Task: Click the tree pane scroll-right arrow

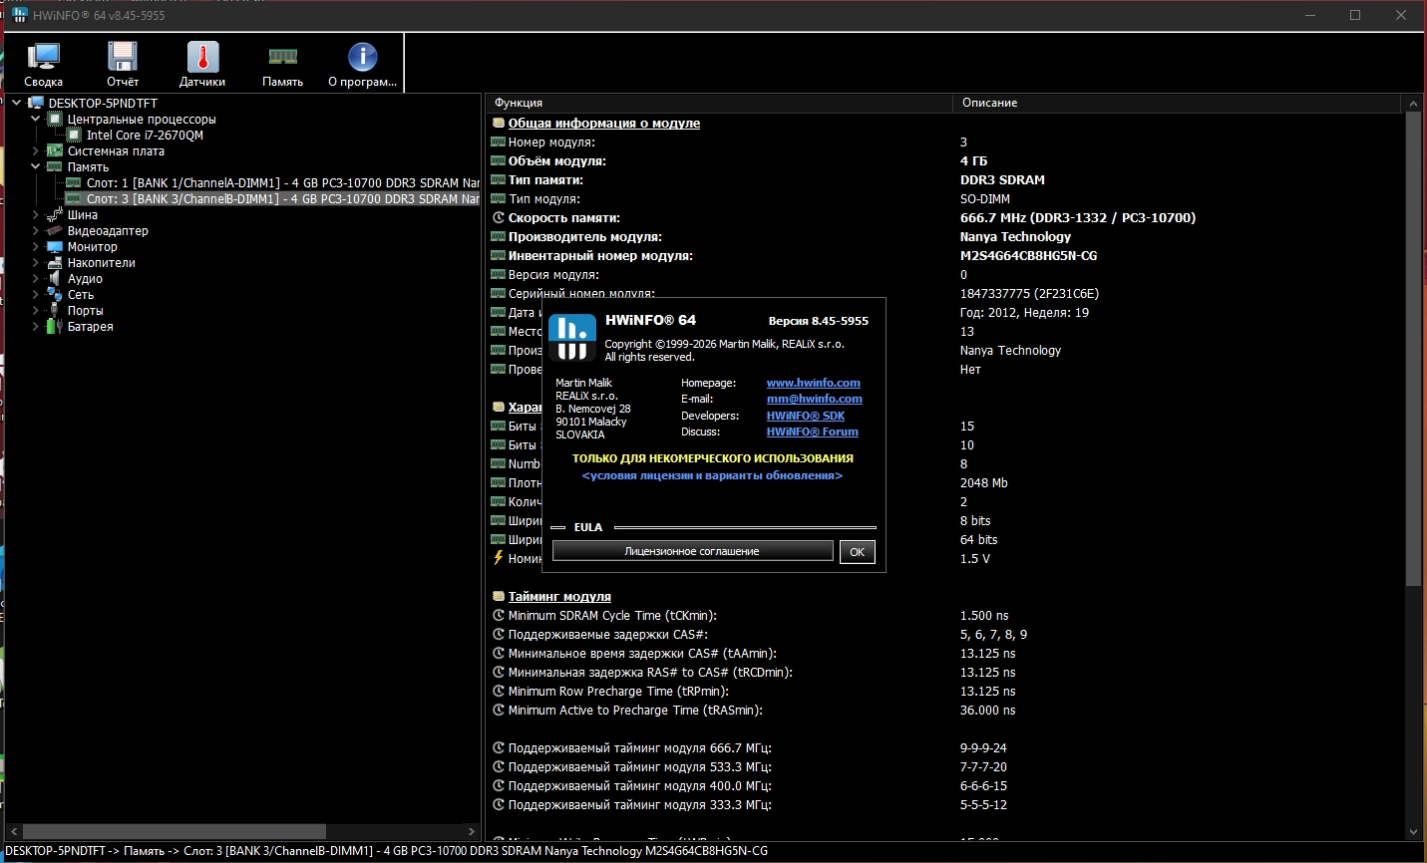Action: [x=472, y=831]
